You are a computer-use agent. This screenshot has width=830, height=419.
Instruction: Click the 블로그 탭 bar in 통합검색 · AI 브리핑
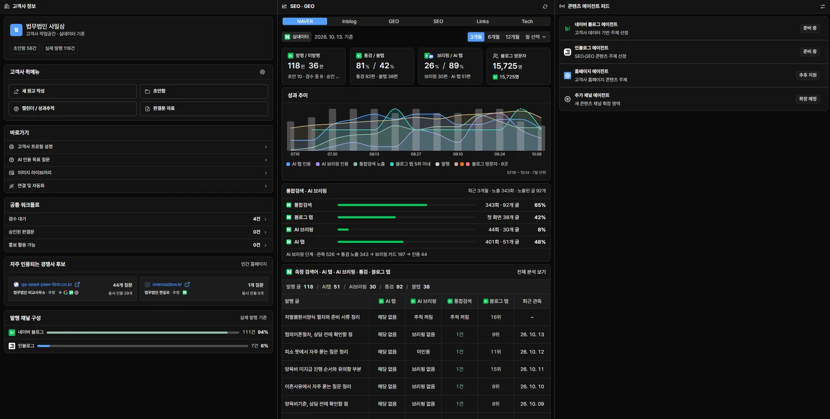point(406,218)
